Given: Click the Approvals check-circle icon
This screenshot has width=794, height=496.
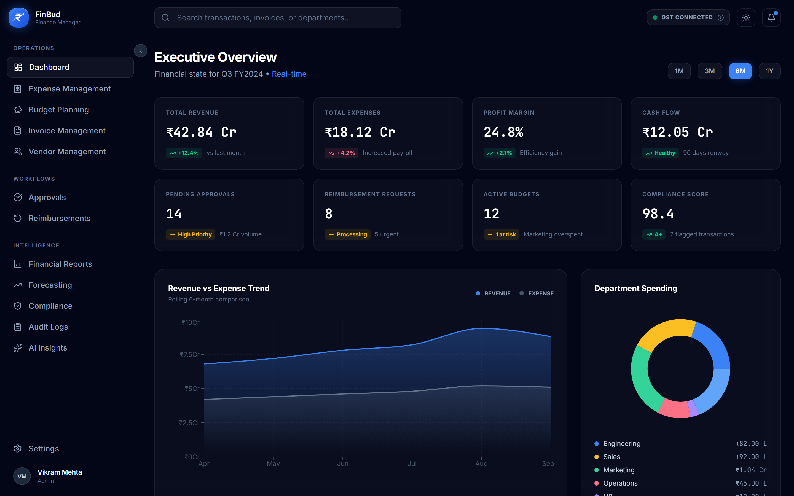Looking at the screenshot, I should [18, 198].
